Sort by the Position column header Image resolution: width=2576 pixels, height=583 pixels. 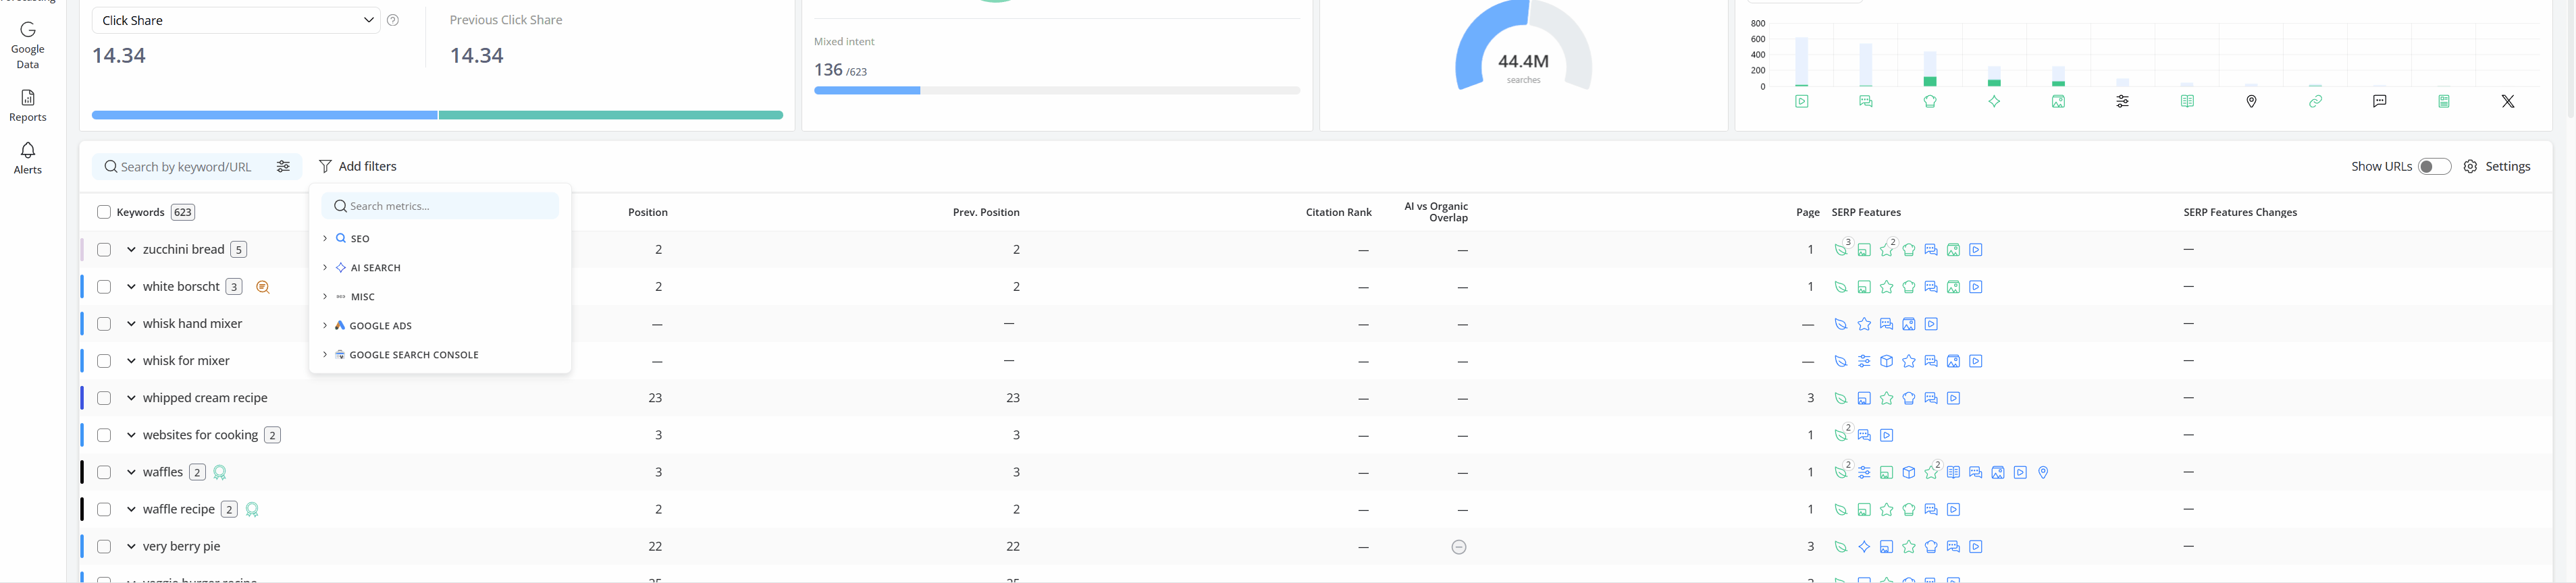tap(647, 212)
